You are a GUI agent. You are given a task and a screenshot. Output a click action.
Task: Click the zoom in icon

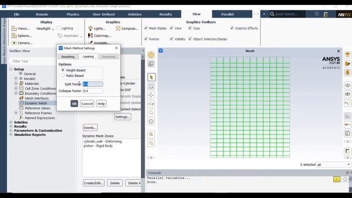tap(151, 134)
